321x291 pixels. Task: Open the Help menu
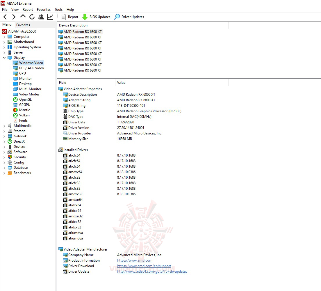pyautogui.click(x=70, y=10)
